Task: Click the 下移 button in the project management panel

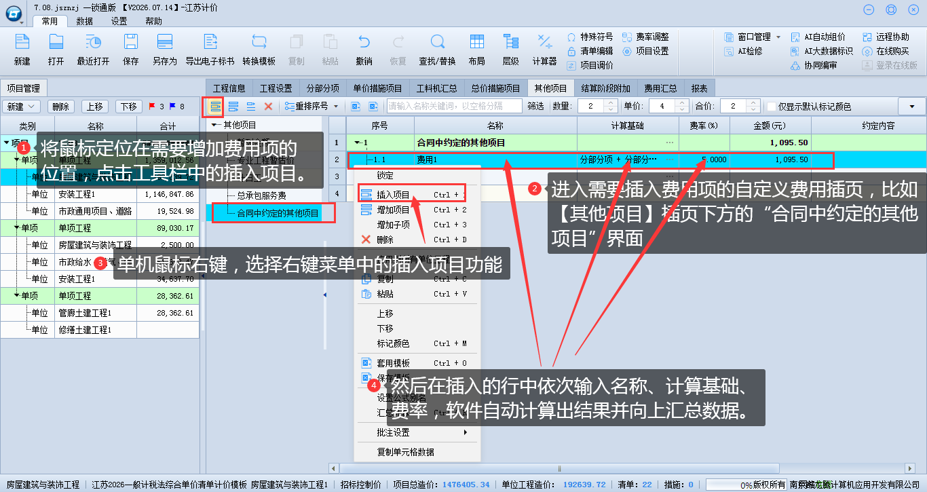Action: pyautogui.click(x=129, y=107)
